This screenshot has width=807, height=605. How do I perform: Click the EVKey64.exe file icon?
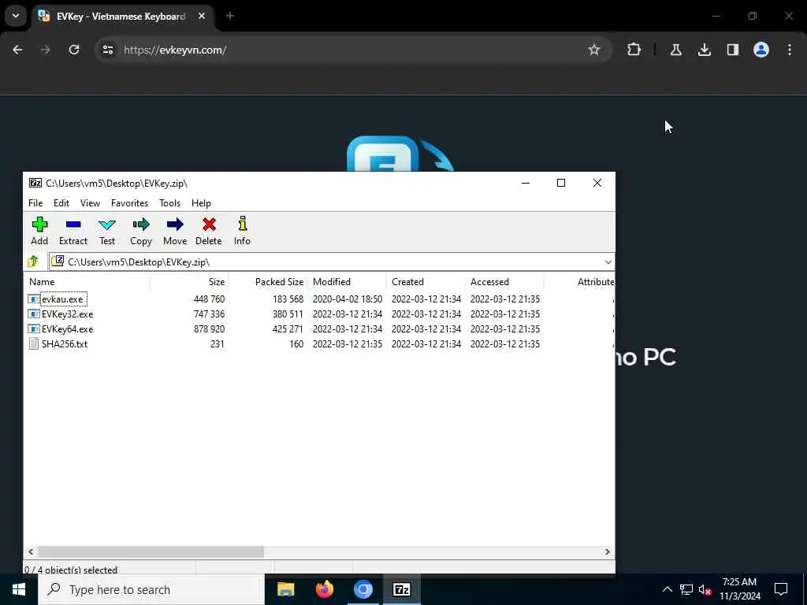coord(34,328)
